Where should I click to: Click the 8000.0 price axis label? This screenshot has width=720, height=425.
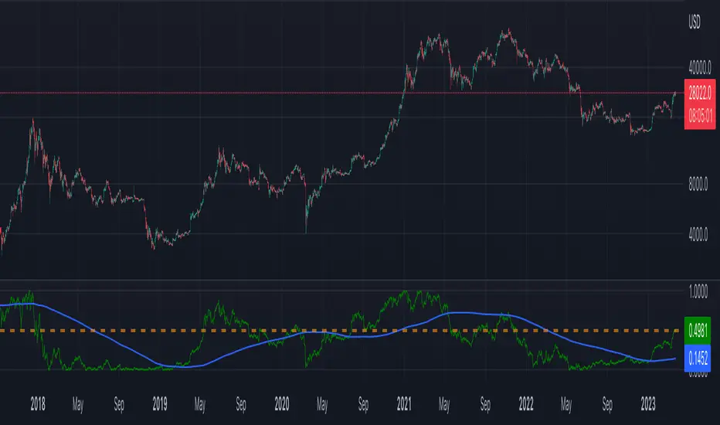pos(698,185)
